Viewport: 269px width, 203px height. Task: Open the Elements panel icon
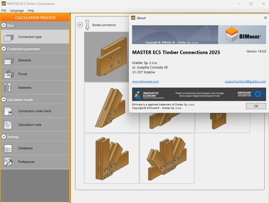pos(9,61)
